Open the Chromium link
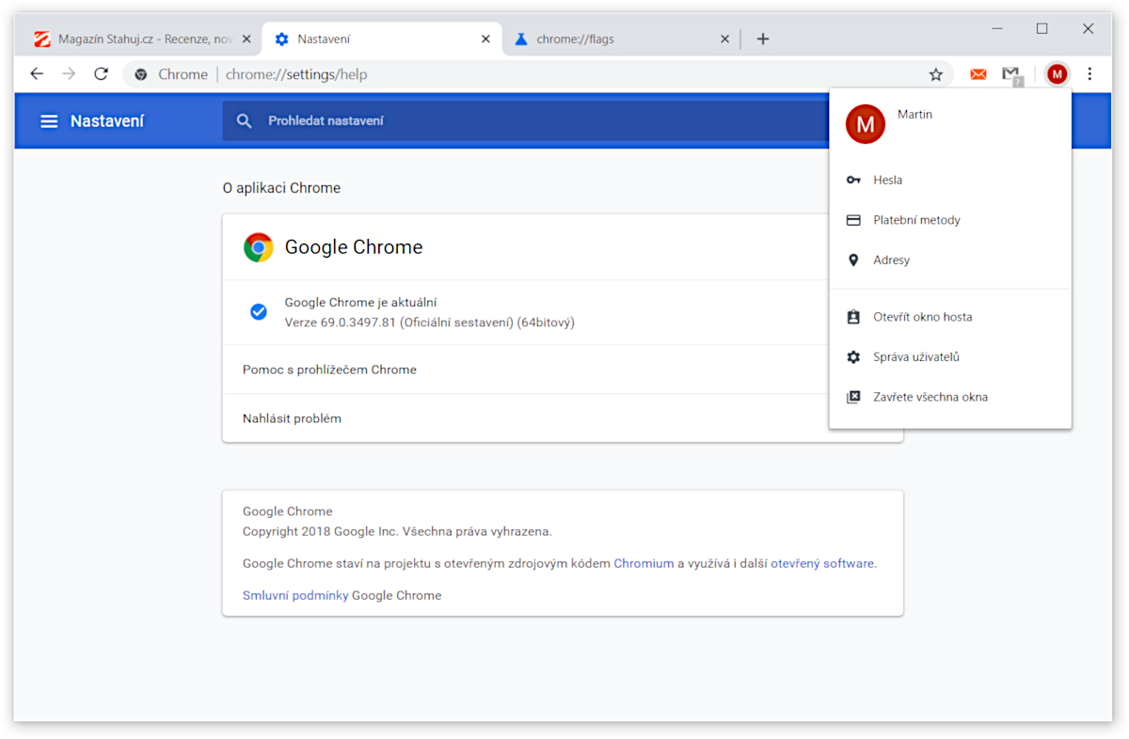This screenshot has height=739, width=1129. pos(644,563)
